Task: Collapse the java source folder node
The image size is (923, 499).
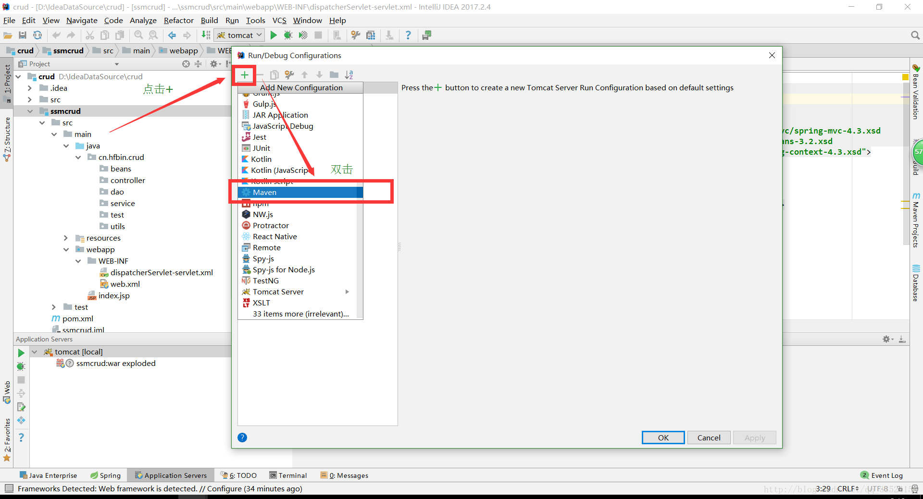Action: click(66, 146)
